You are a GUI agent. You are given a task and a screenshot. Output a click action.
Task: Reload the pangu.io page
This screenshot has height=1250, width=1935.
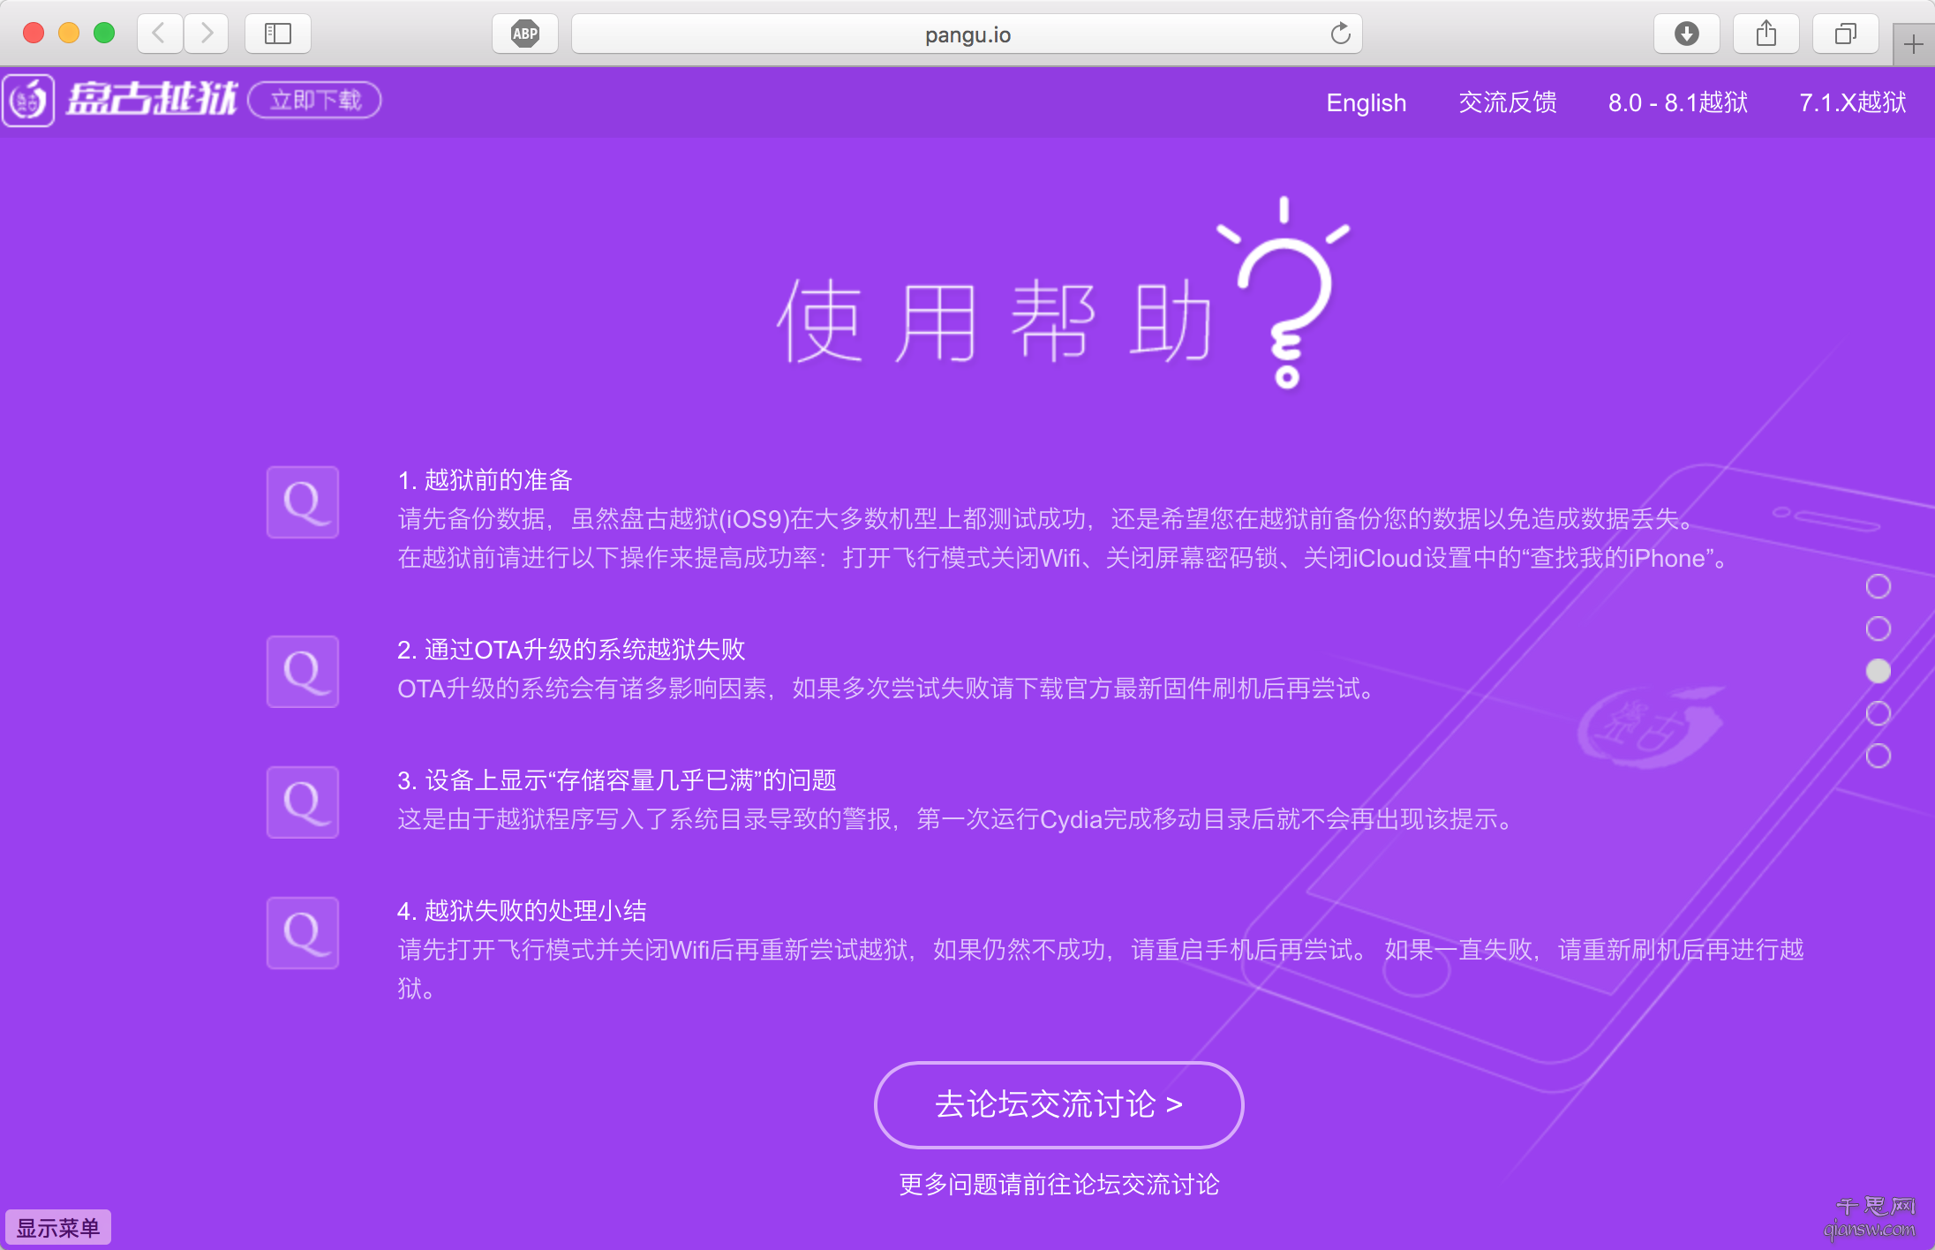pyautogui.click(x=1340, y=34)
